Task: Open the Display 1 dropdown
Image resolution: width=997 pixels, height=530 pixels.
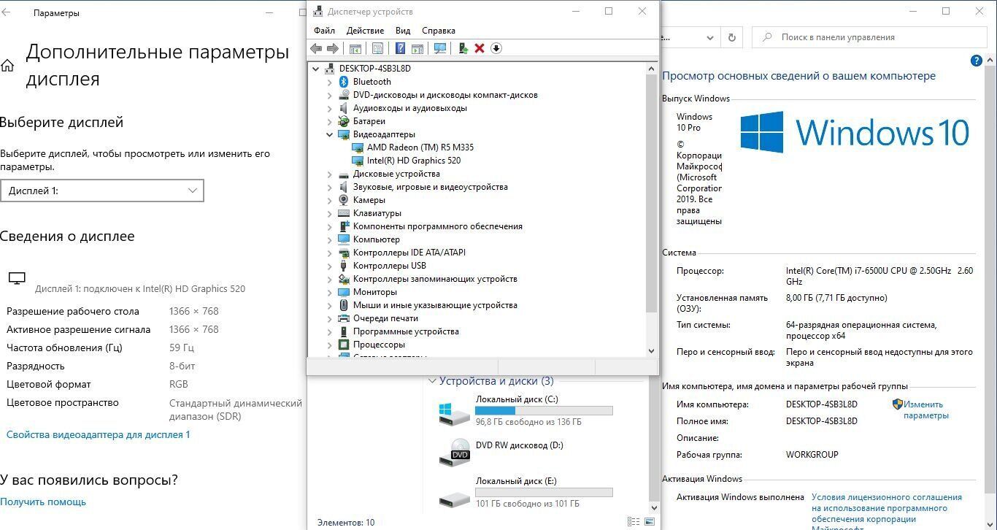Action: [102, 191]
